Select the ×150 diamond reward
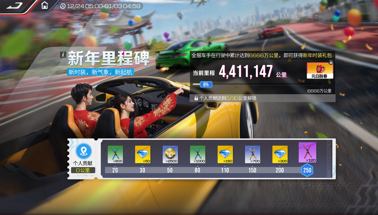The image size is (378, 215). [x=225, y=154]
